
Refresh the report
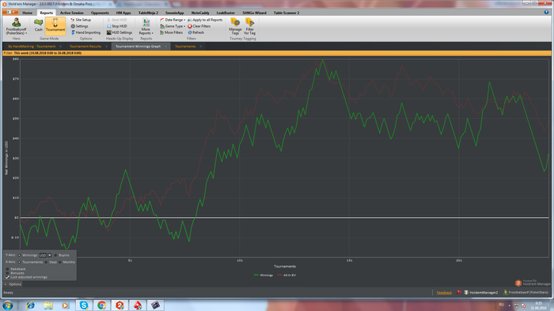click(196, 32)
